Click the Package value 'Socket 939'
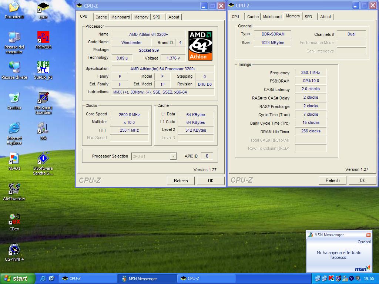This screenshot has height=284, width=379. [148, 50]
